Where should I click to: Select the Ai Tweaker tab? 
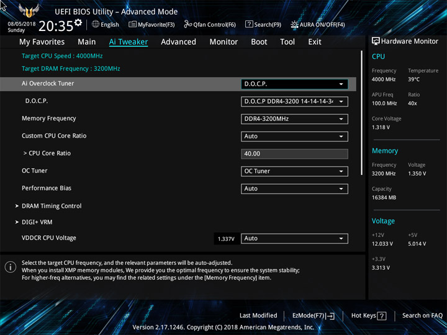tap(129, 42)
